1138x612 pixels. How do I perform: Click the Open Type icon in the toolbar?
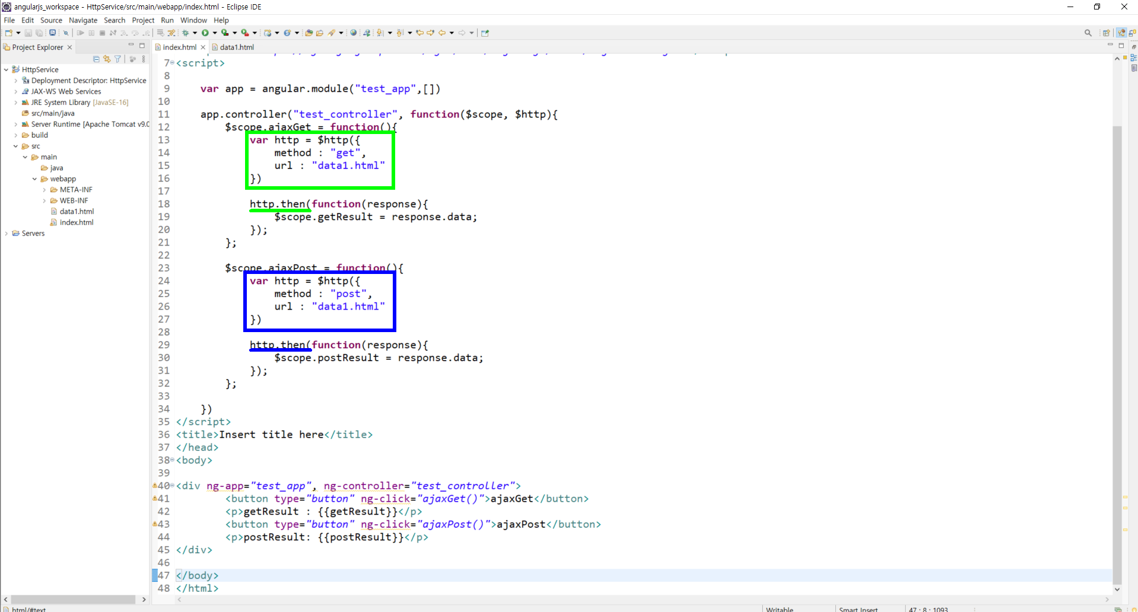point(309,33)
